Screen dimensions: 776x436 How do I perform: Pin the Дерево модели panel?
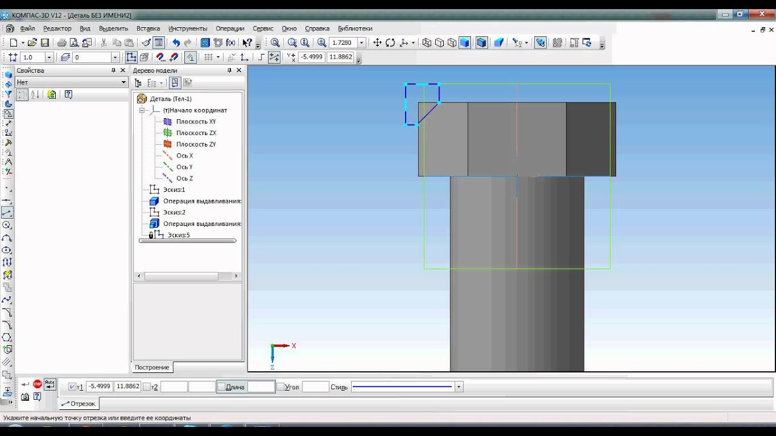pyautogui.click(x=229, y=70)
